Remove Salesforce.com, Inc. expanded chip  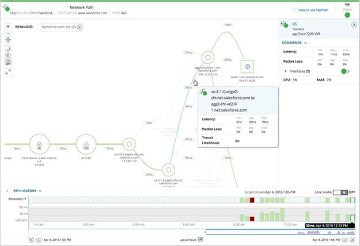click(79, 27)
